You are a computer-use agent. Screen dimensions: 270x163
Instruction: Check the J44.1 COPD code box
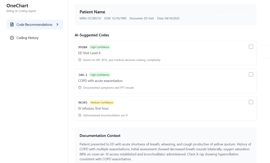pos(251,74)
